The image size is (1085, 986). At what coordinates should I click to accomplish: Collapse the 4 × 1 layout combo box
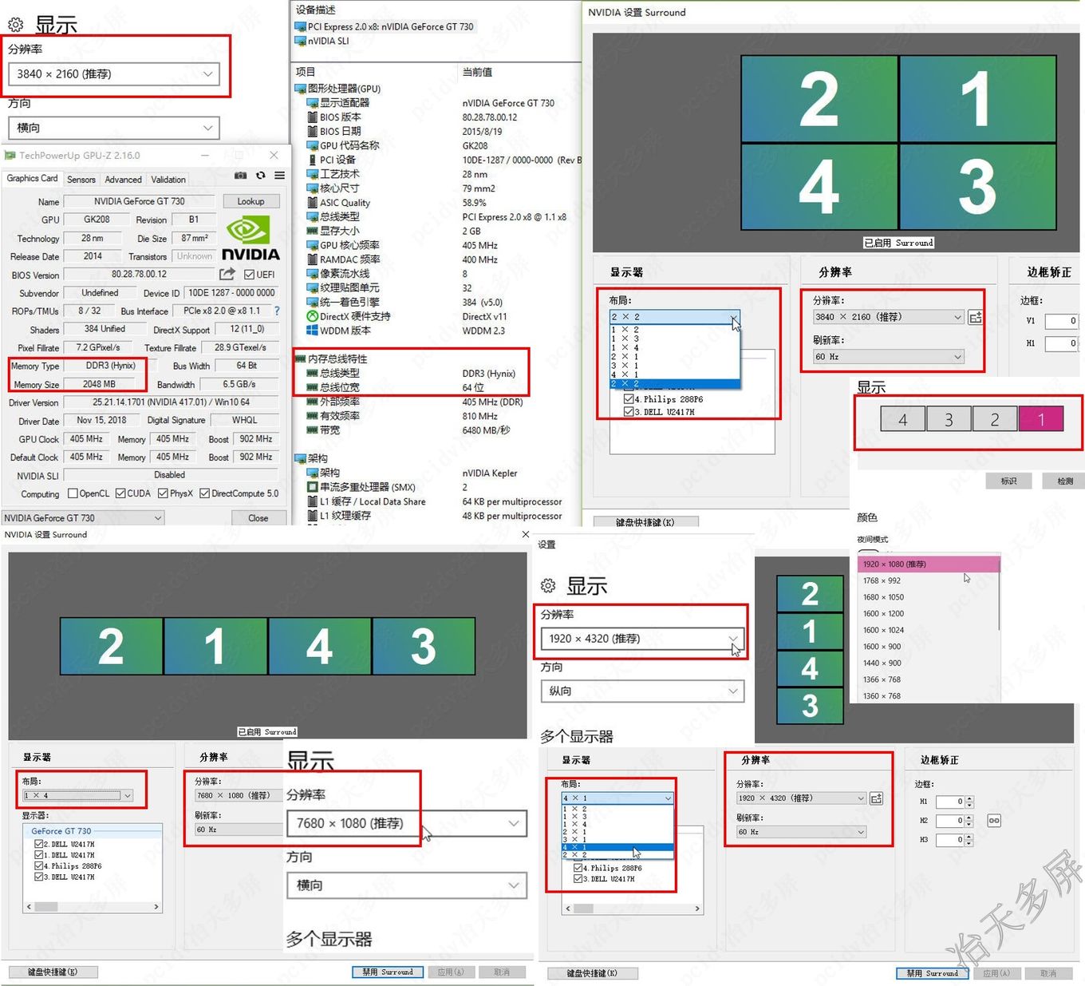click(668, 798)
